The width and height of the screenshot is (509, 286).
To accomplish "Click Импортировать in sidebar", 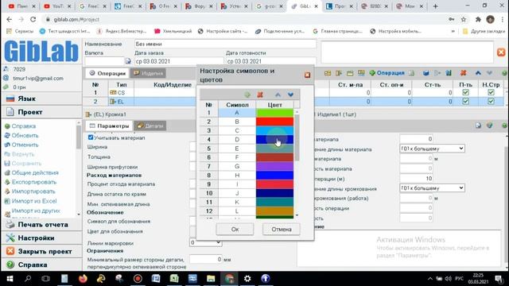I will click(30, 191).
